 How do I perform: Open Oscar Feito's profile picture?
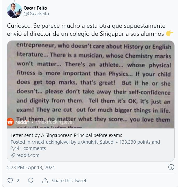[14, 11]
